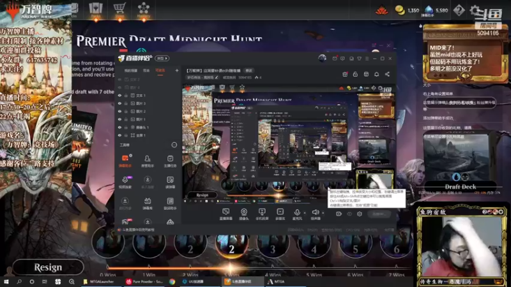Toggle visibility of 图片 2 source
Viewport: 511px width, 287px height.
click(119, 111)
